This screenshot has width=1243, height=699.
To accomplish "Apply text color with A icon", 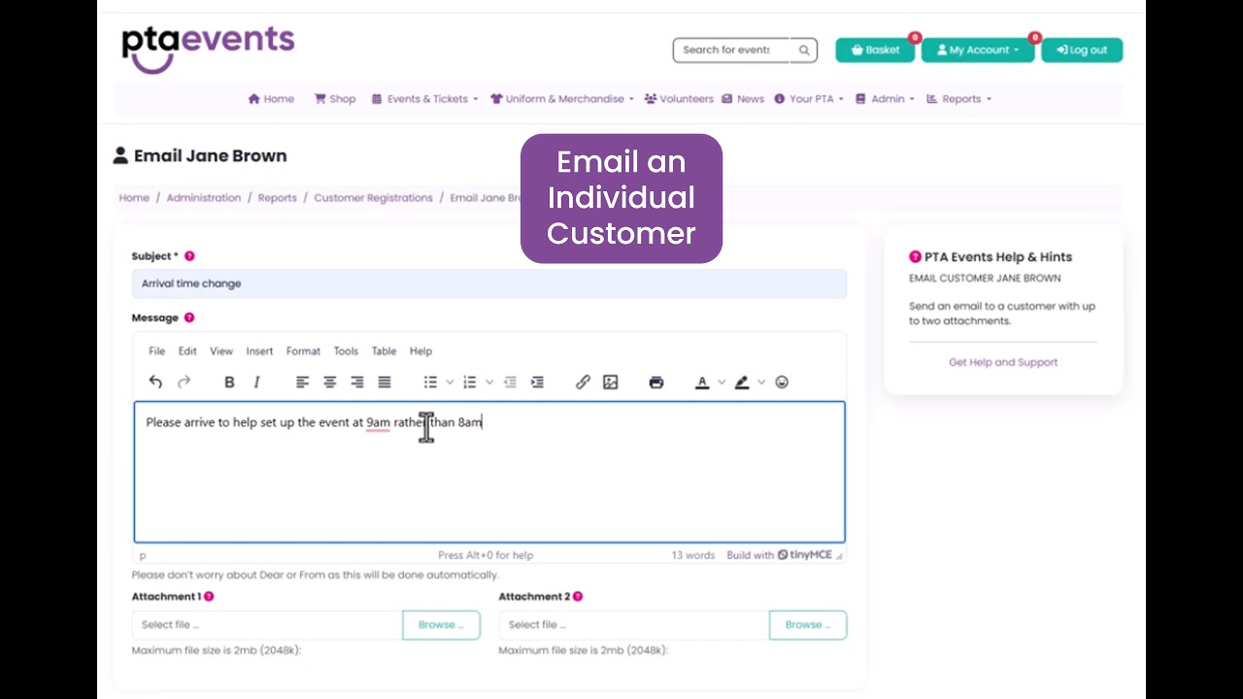I will [702, 383].
